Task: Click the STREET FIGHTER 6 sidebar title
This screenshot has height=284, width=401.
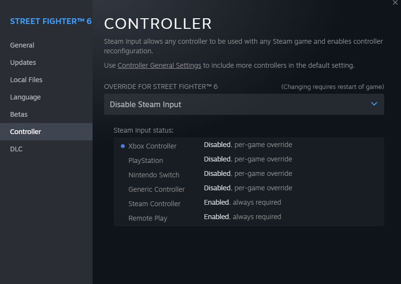Action: click(x=50, y=22)
